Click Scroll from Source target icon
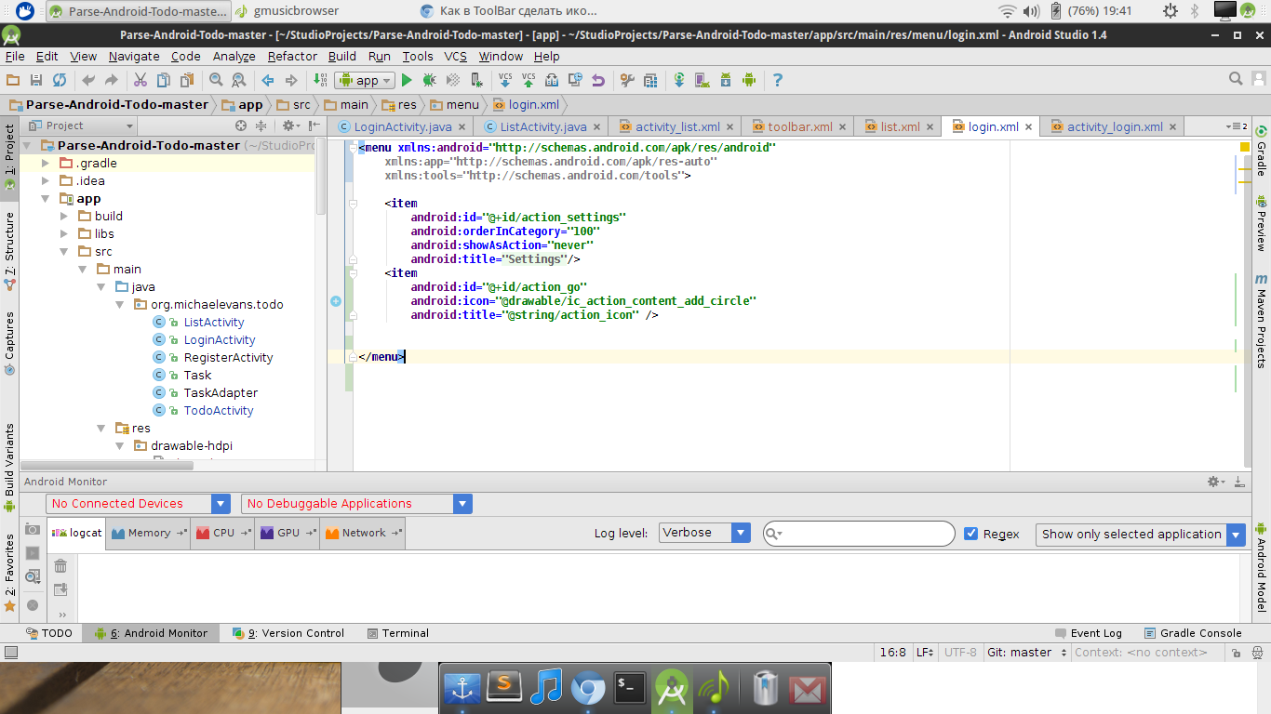 tap(241, 126)
